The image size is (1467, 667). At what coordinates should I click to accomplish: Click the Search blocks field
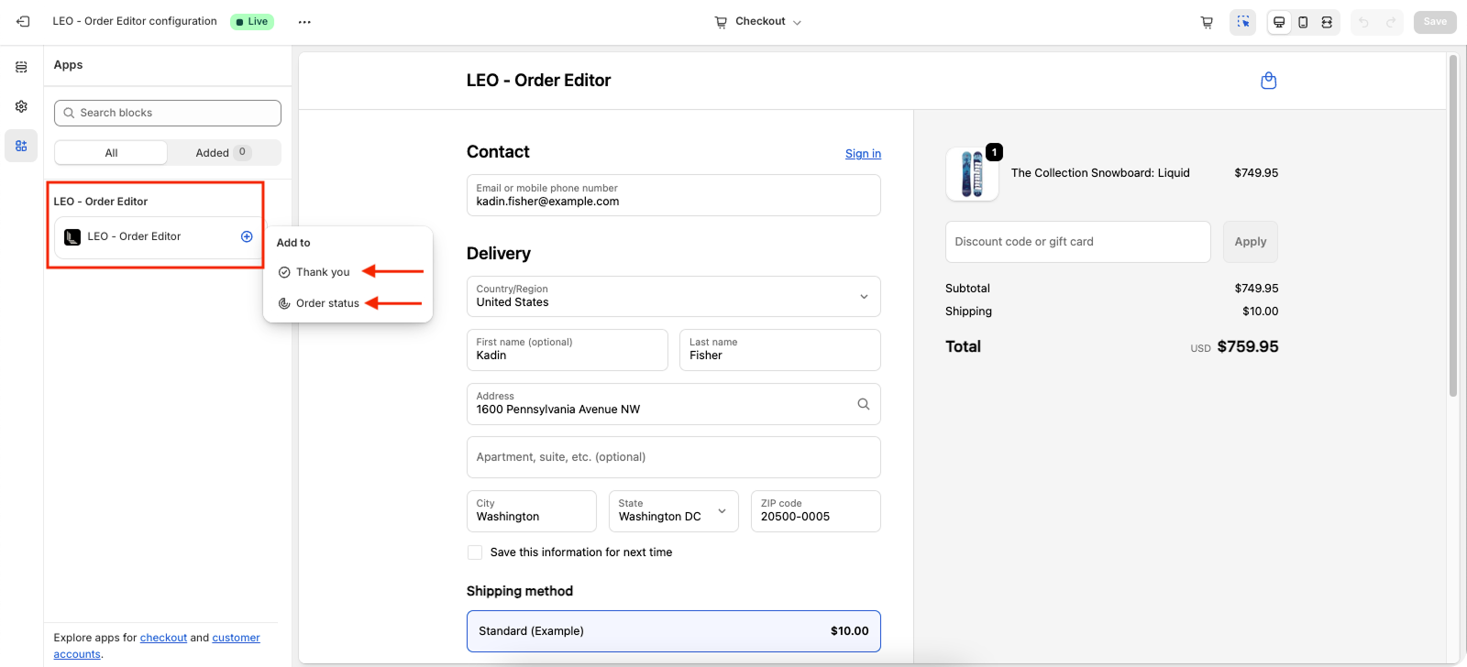(168, 113)
